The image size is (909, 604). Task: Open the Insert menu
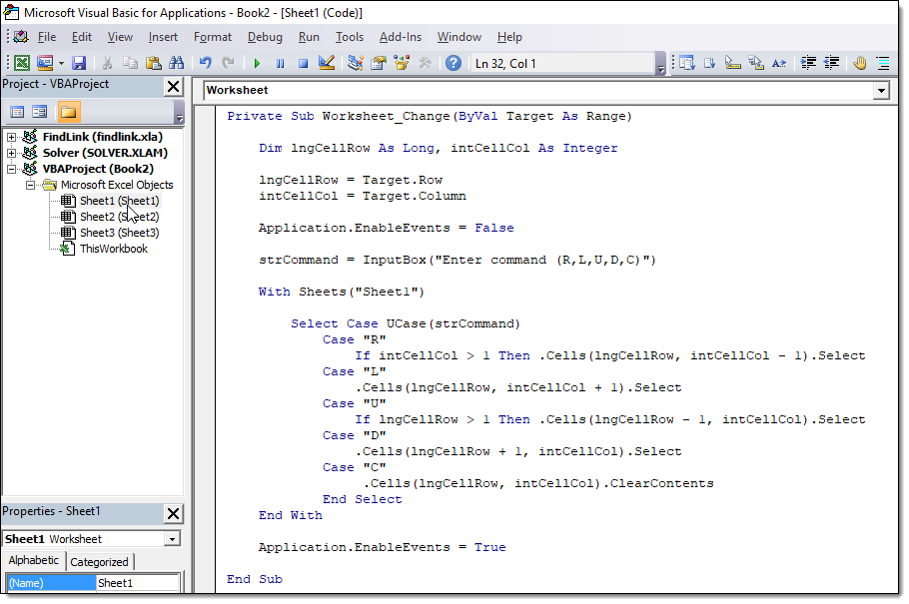163,37
